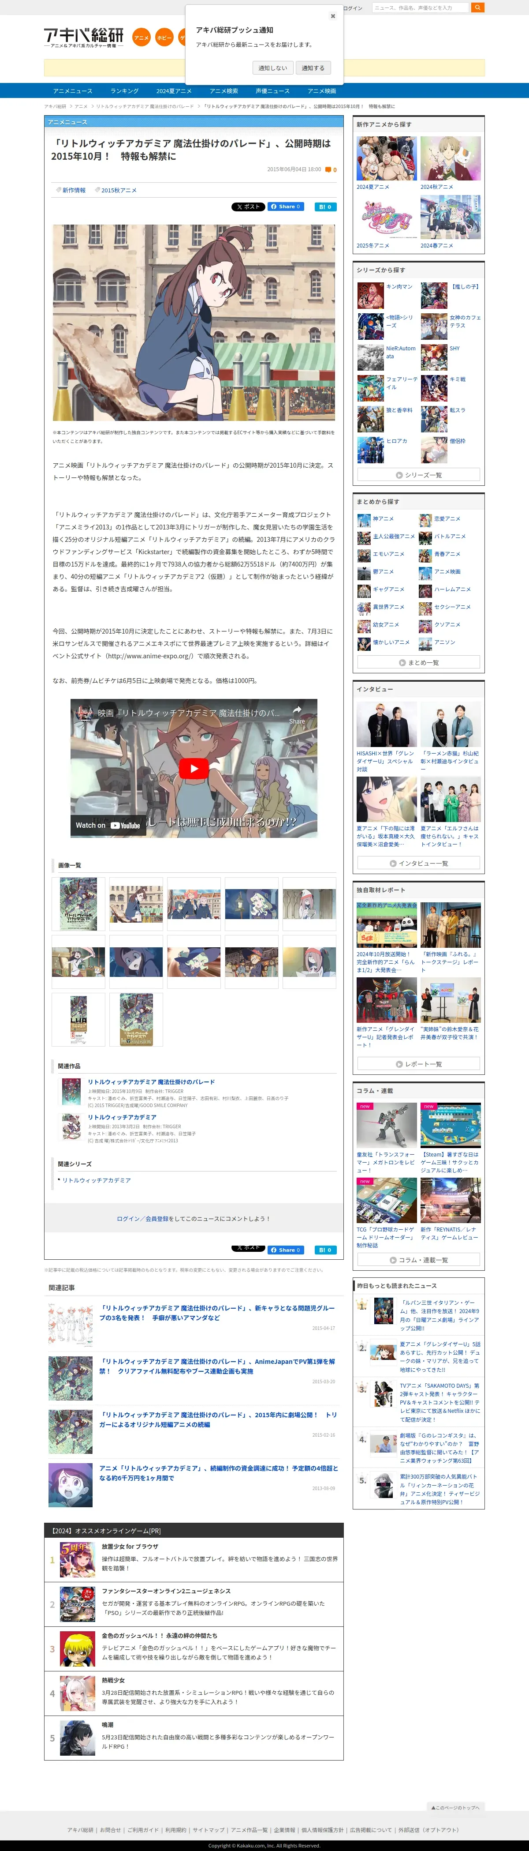This screenshot has width=529, height=1851.
Task: Open the NieR:Automata series icon
Action: pyautogui.click(x=370, y=357)
